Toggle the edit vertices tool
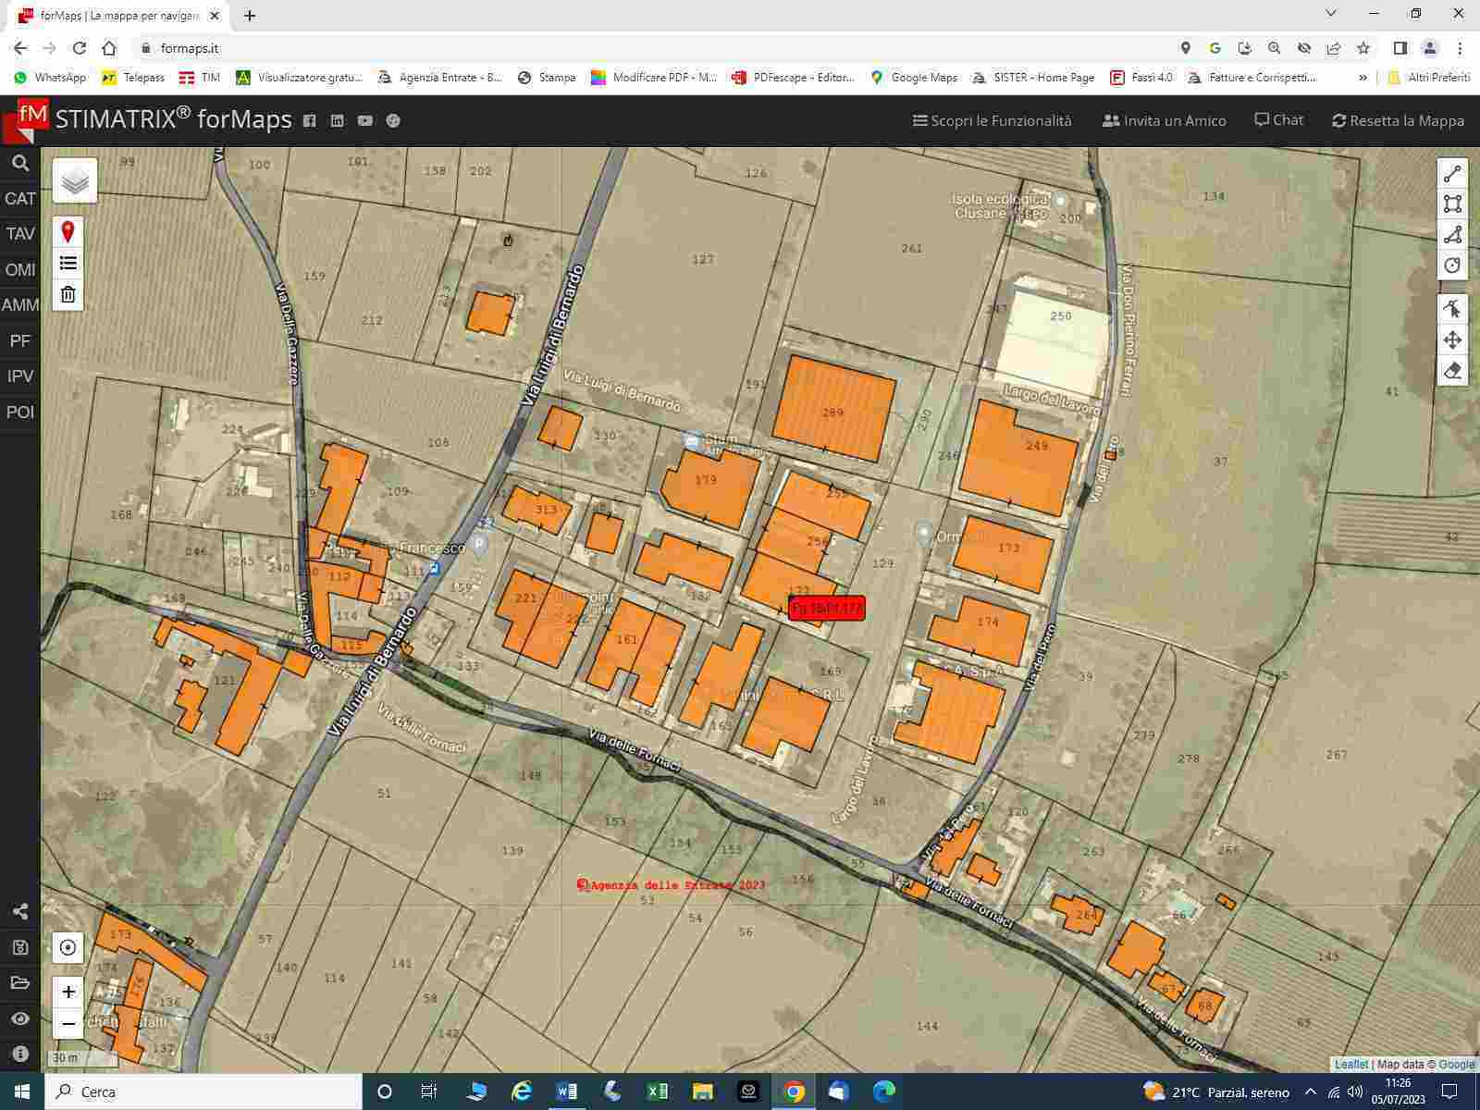This screenshot has width=1480, height=1110. (1452, 309)
